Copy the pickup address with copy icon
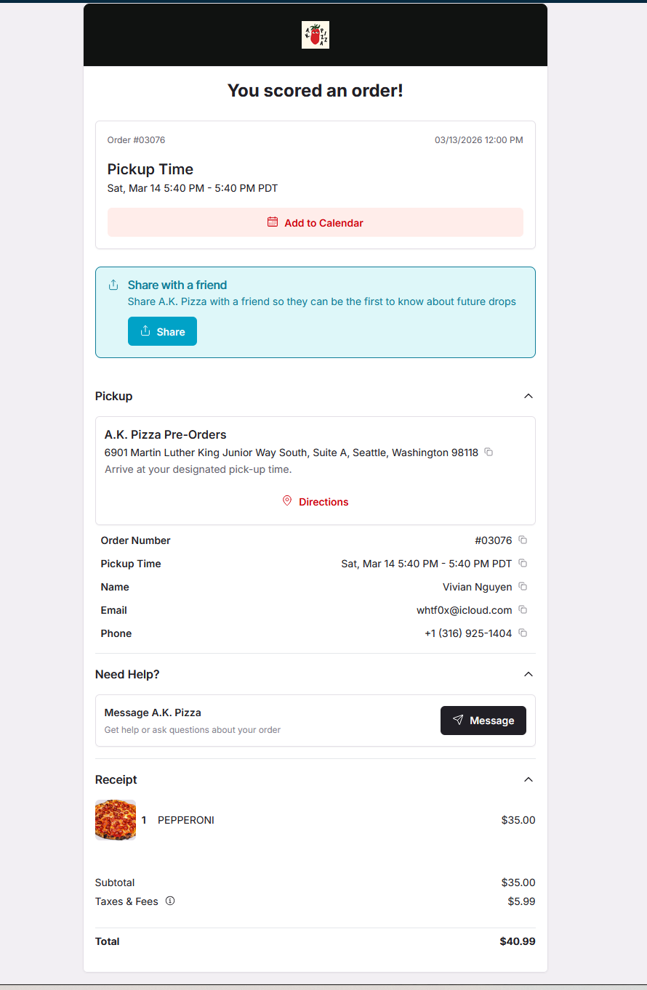Screen dimensions: 647x990 (x=489, y=453)
